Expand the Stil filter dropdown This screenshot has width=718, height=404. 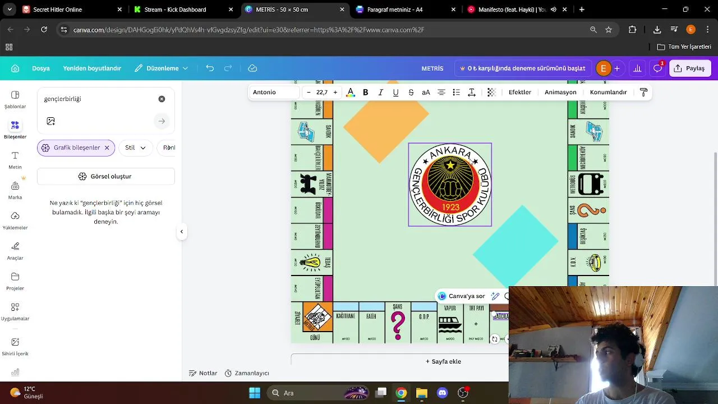click(136, 148)
